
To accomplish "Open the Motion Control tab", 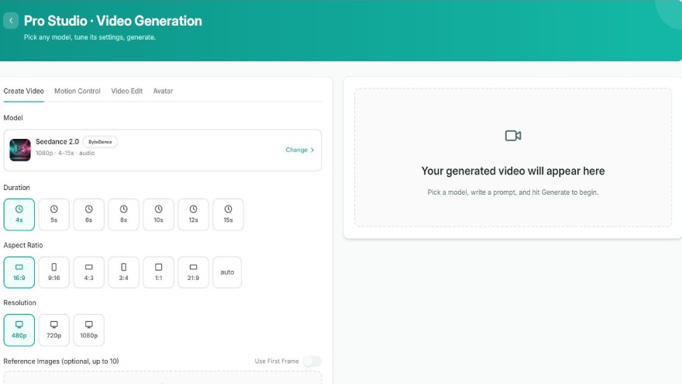I will coord(77,91).
